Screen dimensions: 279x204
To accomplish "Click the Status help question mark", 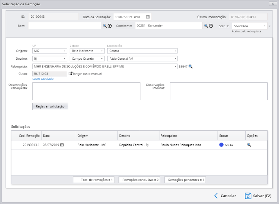I will pos(270,26).
